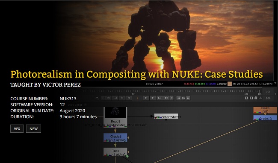
Task: Click the Grade1 node's side arrow indicator
Action: [128, 137]
